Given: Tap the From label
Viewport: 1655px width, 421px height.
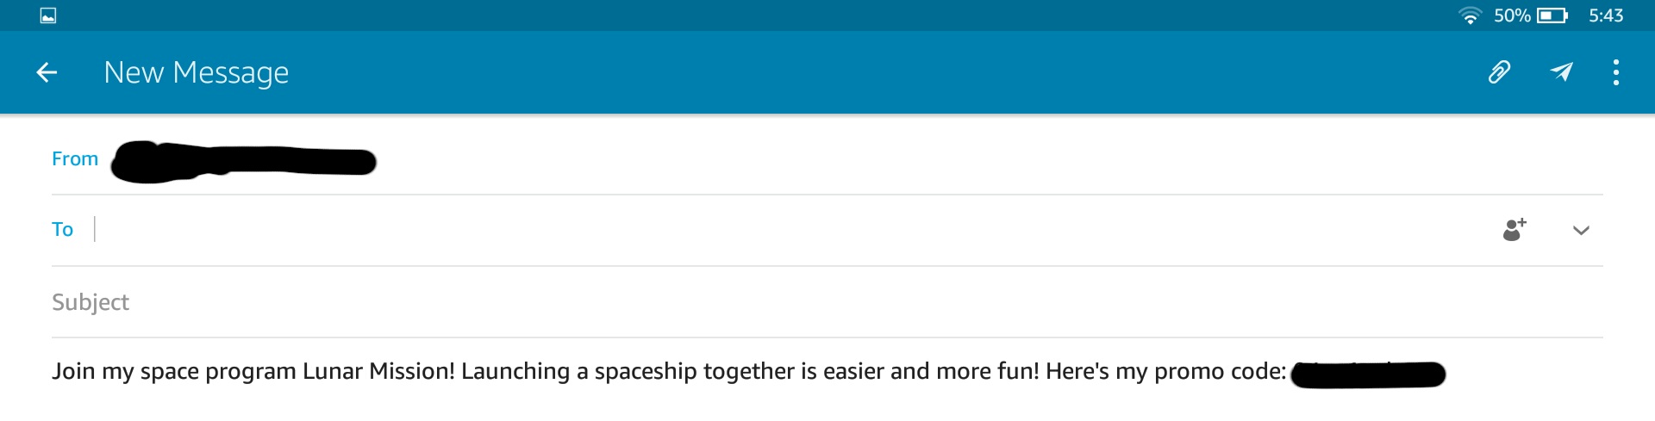Looking at the screenshot, I should 75,159.
